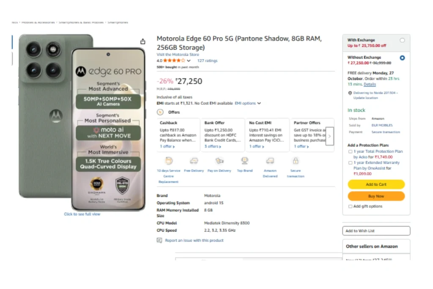Click the share icon above product image

[x=143, y=41]
